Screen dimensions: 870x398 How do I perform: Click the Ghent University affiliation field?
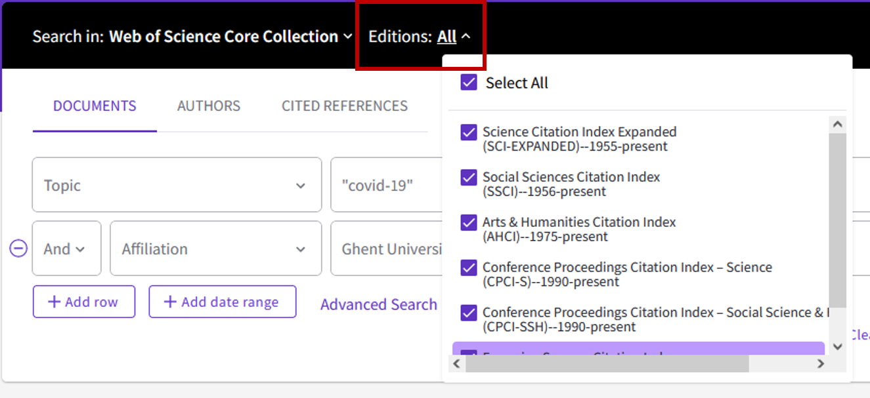click(x=387, y=249)
